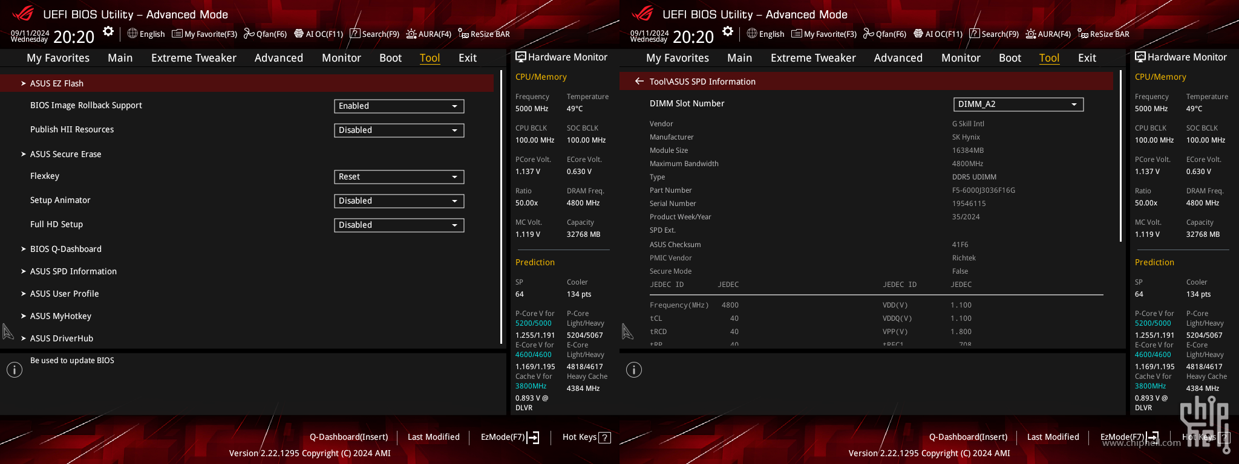The width and height of the screenshot is (1239, 464).
Task: Click 4600/4600 prediction link in right monitor
Action: point(1153,355)
